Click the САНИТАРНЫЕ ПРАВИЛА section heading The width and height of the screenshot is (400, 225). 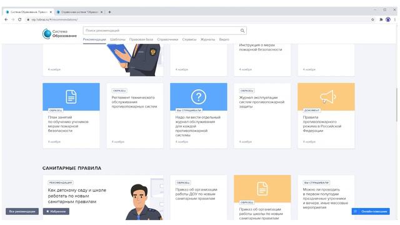click(x=72, y=168)
